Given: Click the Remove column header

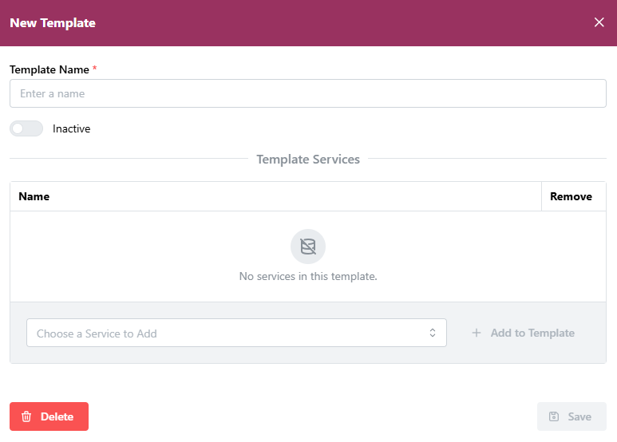Looking at the screenshot, I should pos(572,196).
